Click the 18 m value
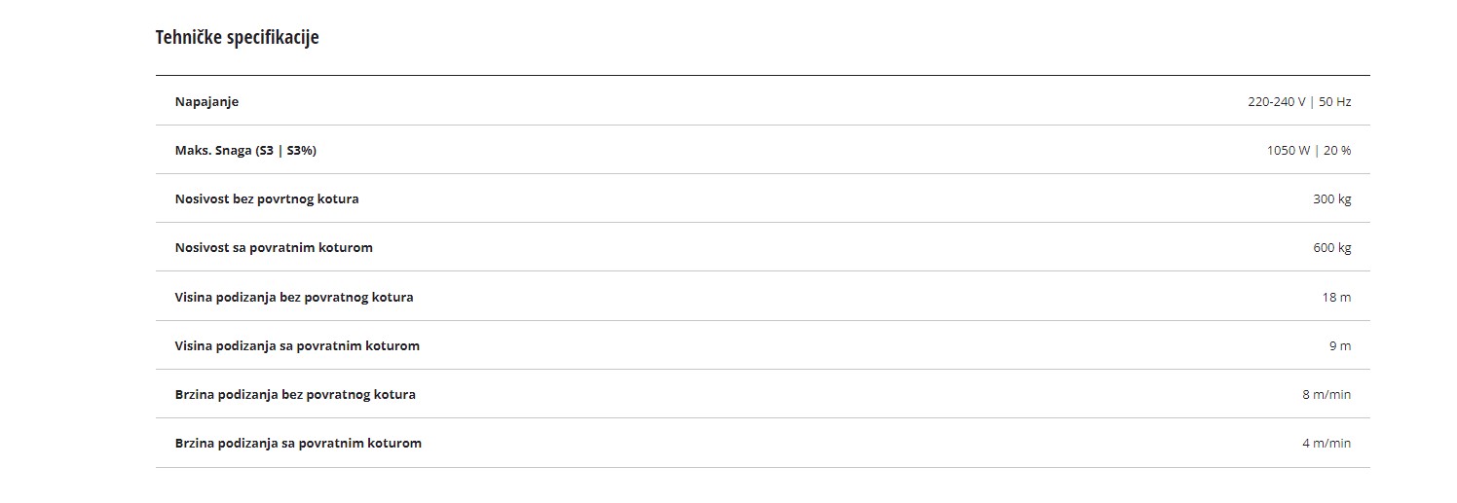The width and height of the screenshot is (1457, 503). [x=1336, y=298]
